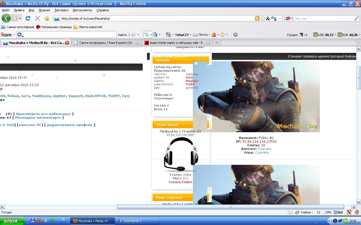The width and height of the screenshot is (361, 225).
Task: Click the orange square status bar icon
Action: coord(349,212)
